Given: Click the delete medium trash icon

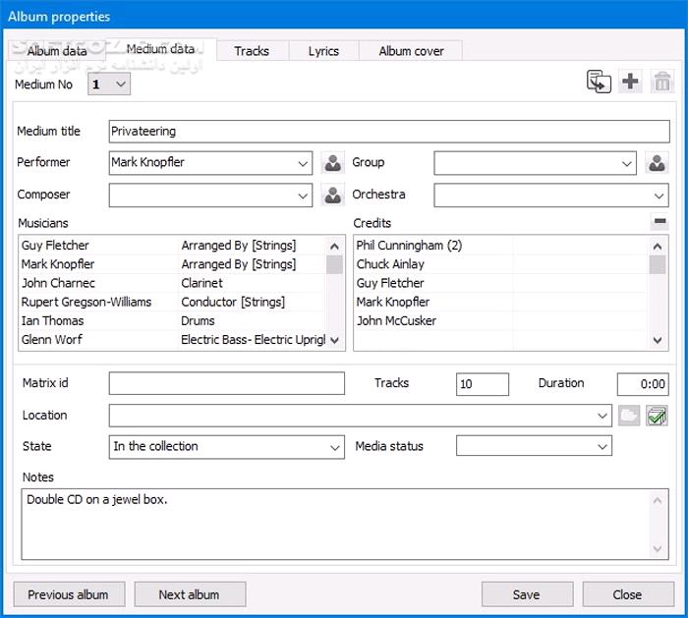Looking at the screenshot, I should tap(662, 83).
